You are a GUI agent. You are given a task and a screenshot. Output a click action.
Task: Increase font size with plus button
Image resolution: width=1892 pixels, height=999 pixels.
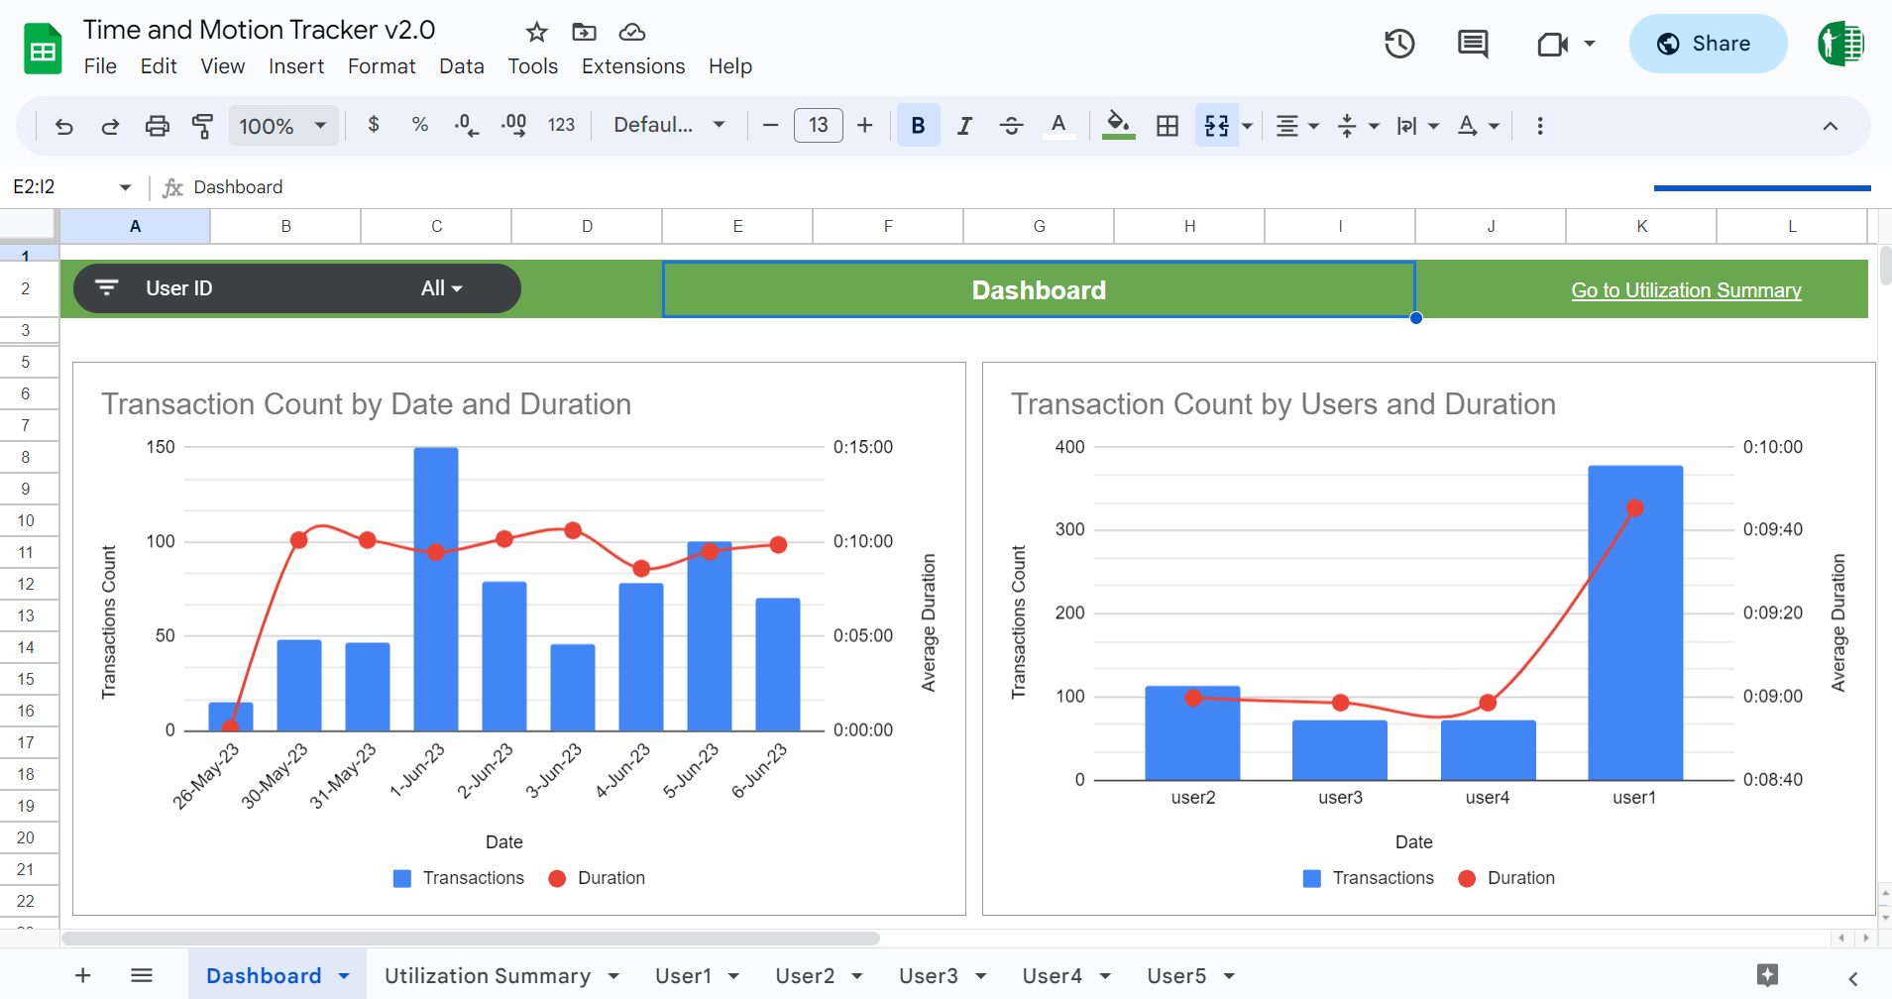864,125
